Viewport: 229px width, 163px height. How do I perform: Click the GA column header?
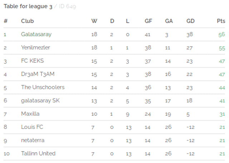(x=169, y=21)
